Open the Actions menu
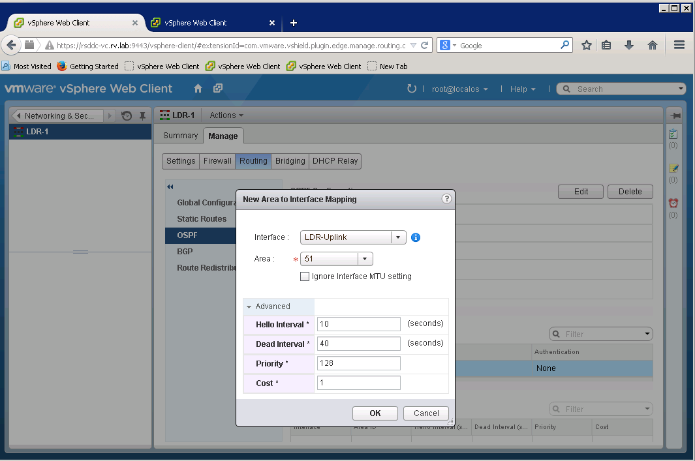 tap(226, 115)
